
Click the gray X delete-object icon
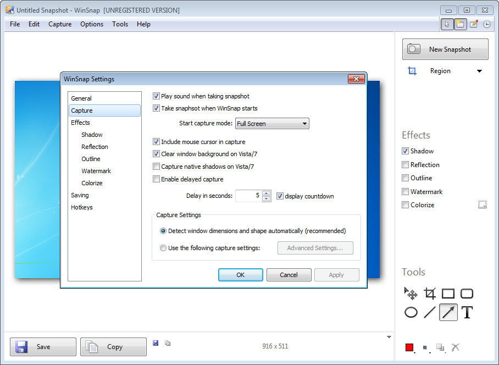pos(456,347)
